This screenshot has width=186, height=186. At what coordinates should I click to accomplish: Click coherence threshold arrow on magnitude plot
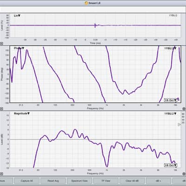179,125
